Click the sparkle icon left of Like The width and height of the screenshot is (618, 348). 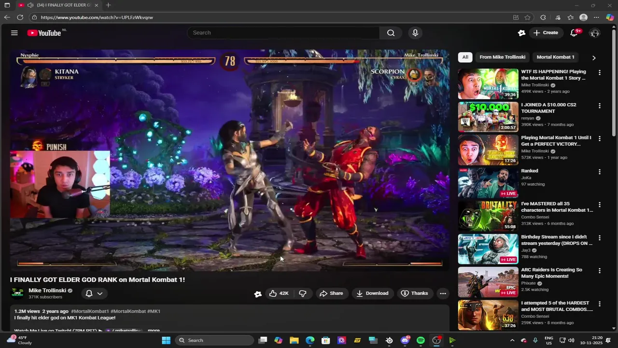[258, 293]
